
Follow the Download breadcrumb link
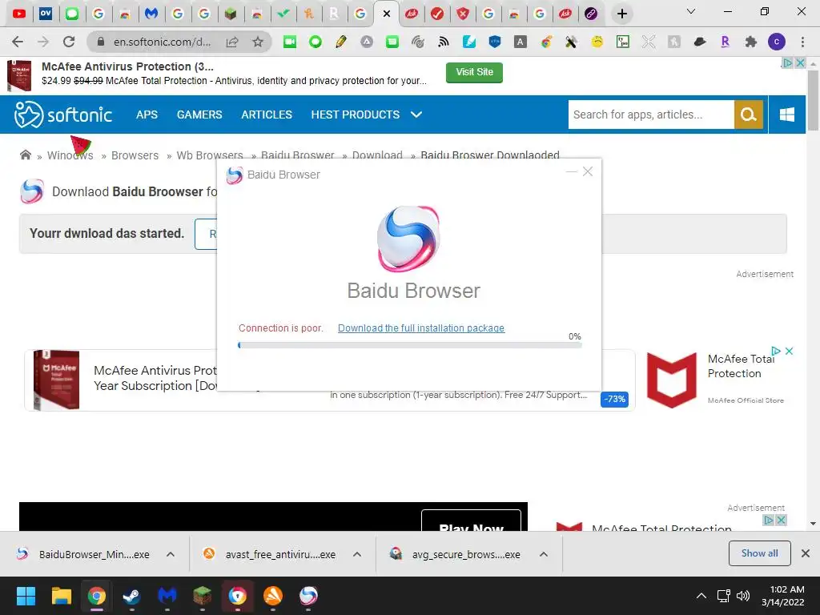click(x=377, y=155)
